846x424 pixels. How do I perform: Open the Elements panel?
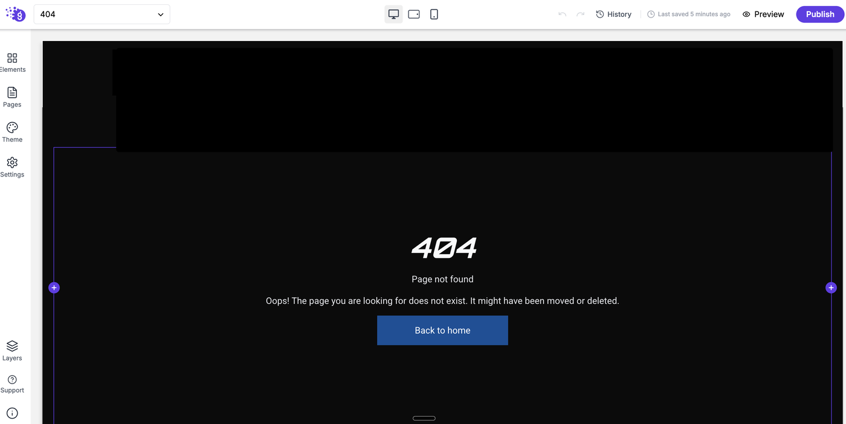click(x=12, y=62)
